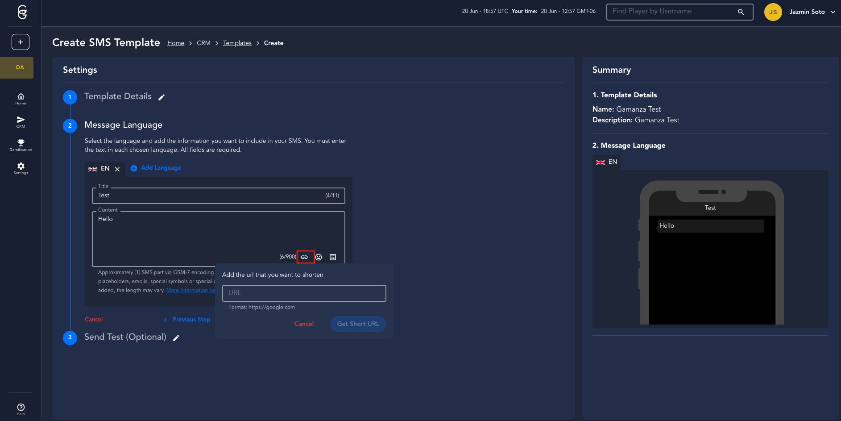Click the URL input field
Image resolution: width=841 pixels, height=421 pixels.
[x=304, y=293]
